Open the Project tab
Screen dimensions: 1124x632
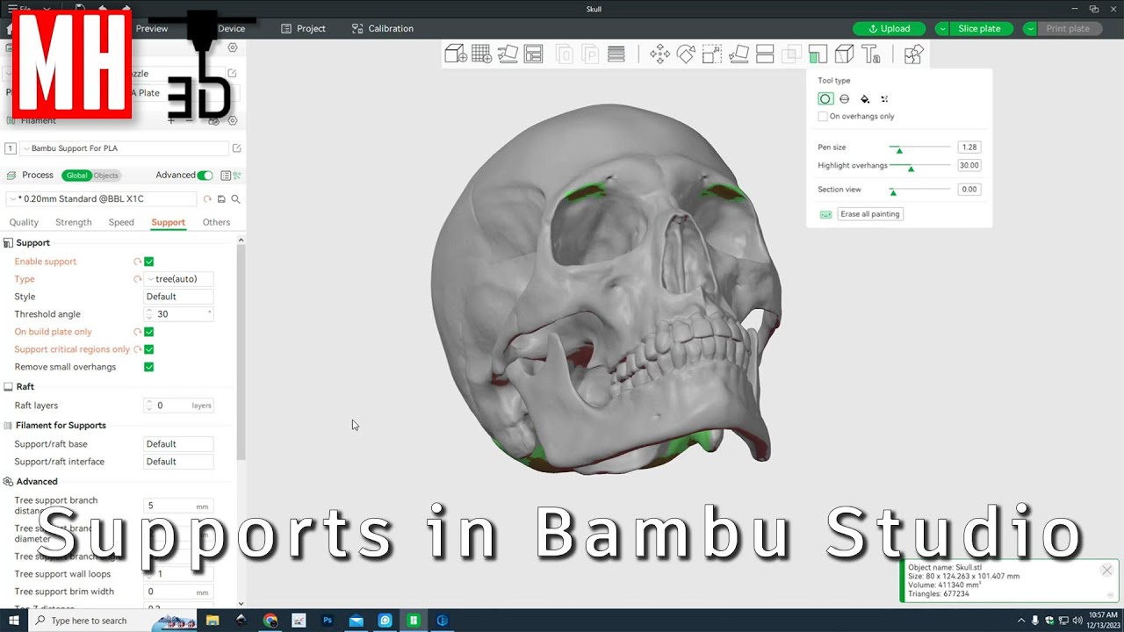coord(303,29)
